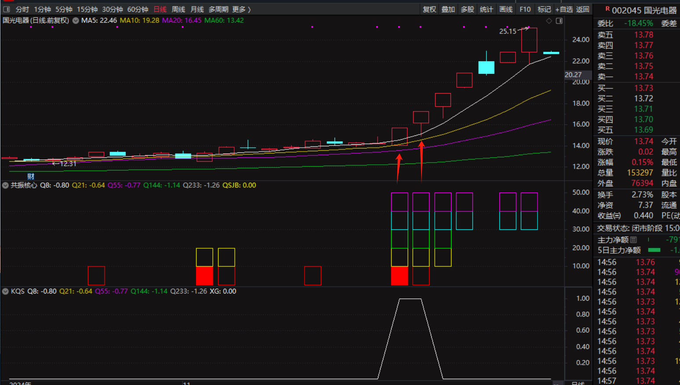Click the 财 financial event marker
Viewport: 680px width, 385px height.
[x=31, y=176]
